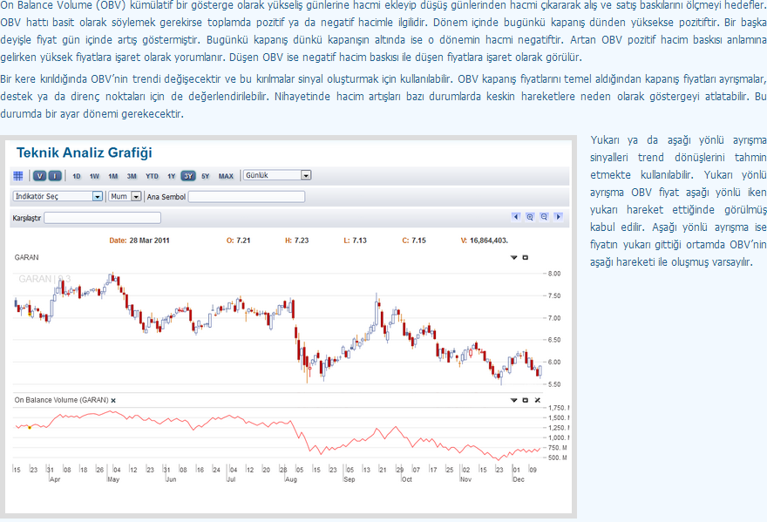
Task: Select the 1W time range
Action: coord(94,176)
